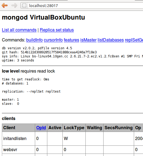Run the cursorInfo command link

coord(53,40)
